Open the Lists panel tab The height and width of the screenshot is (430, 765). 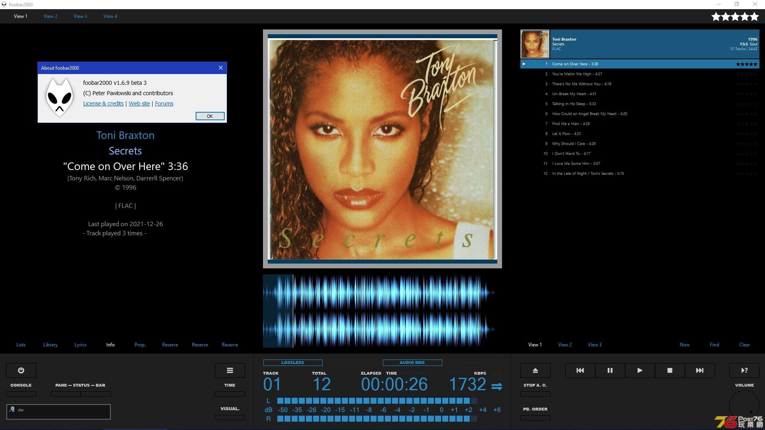21,345
